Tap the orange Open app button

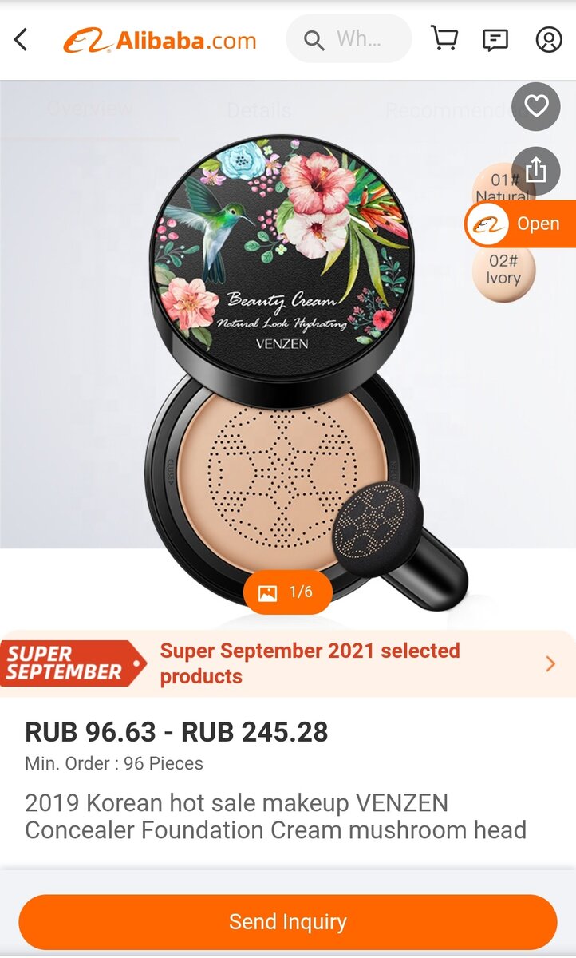[x=520, y=224]
